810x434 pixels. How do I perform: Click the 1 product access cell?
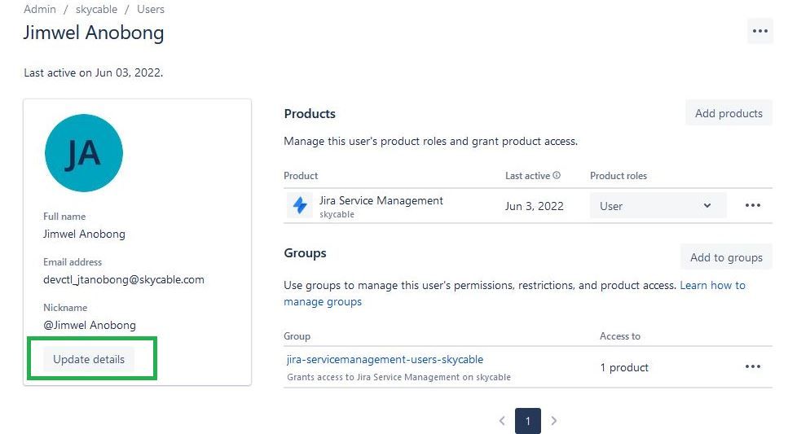click(624, 367)
